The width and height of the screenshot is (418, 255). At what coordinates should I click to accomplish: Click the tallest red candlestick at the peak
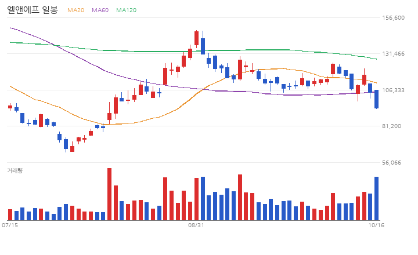coord(196,38)
